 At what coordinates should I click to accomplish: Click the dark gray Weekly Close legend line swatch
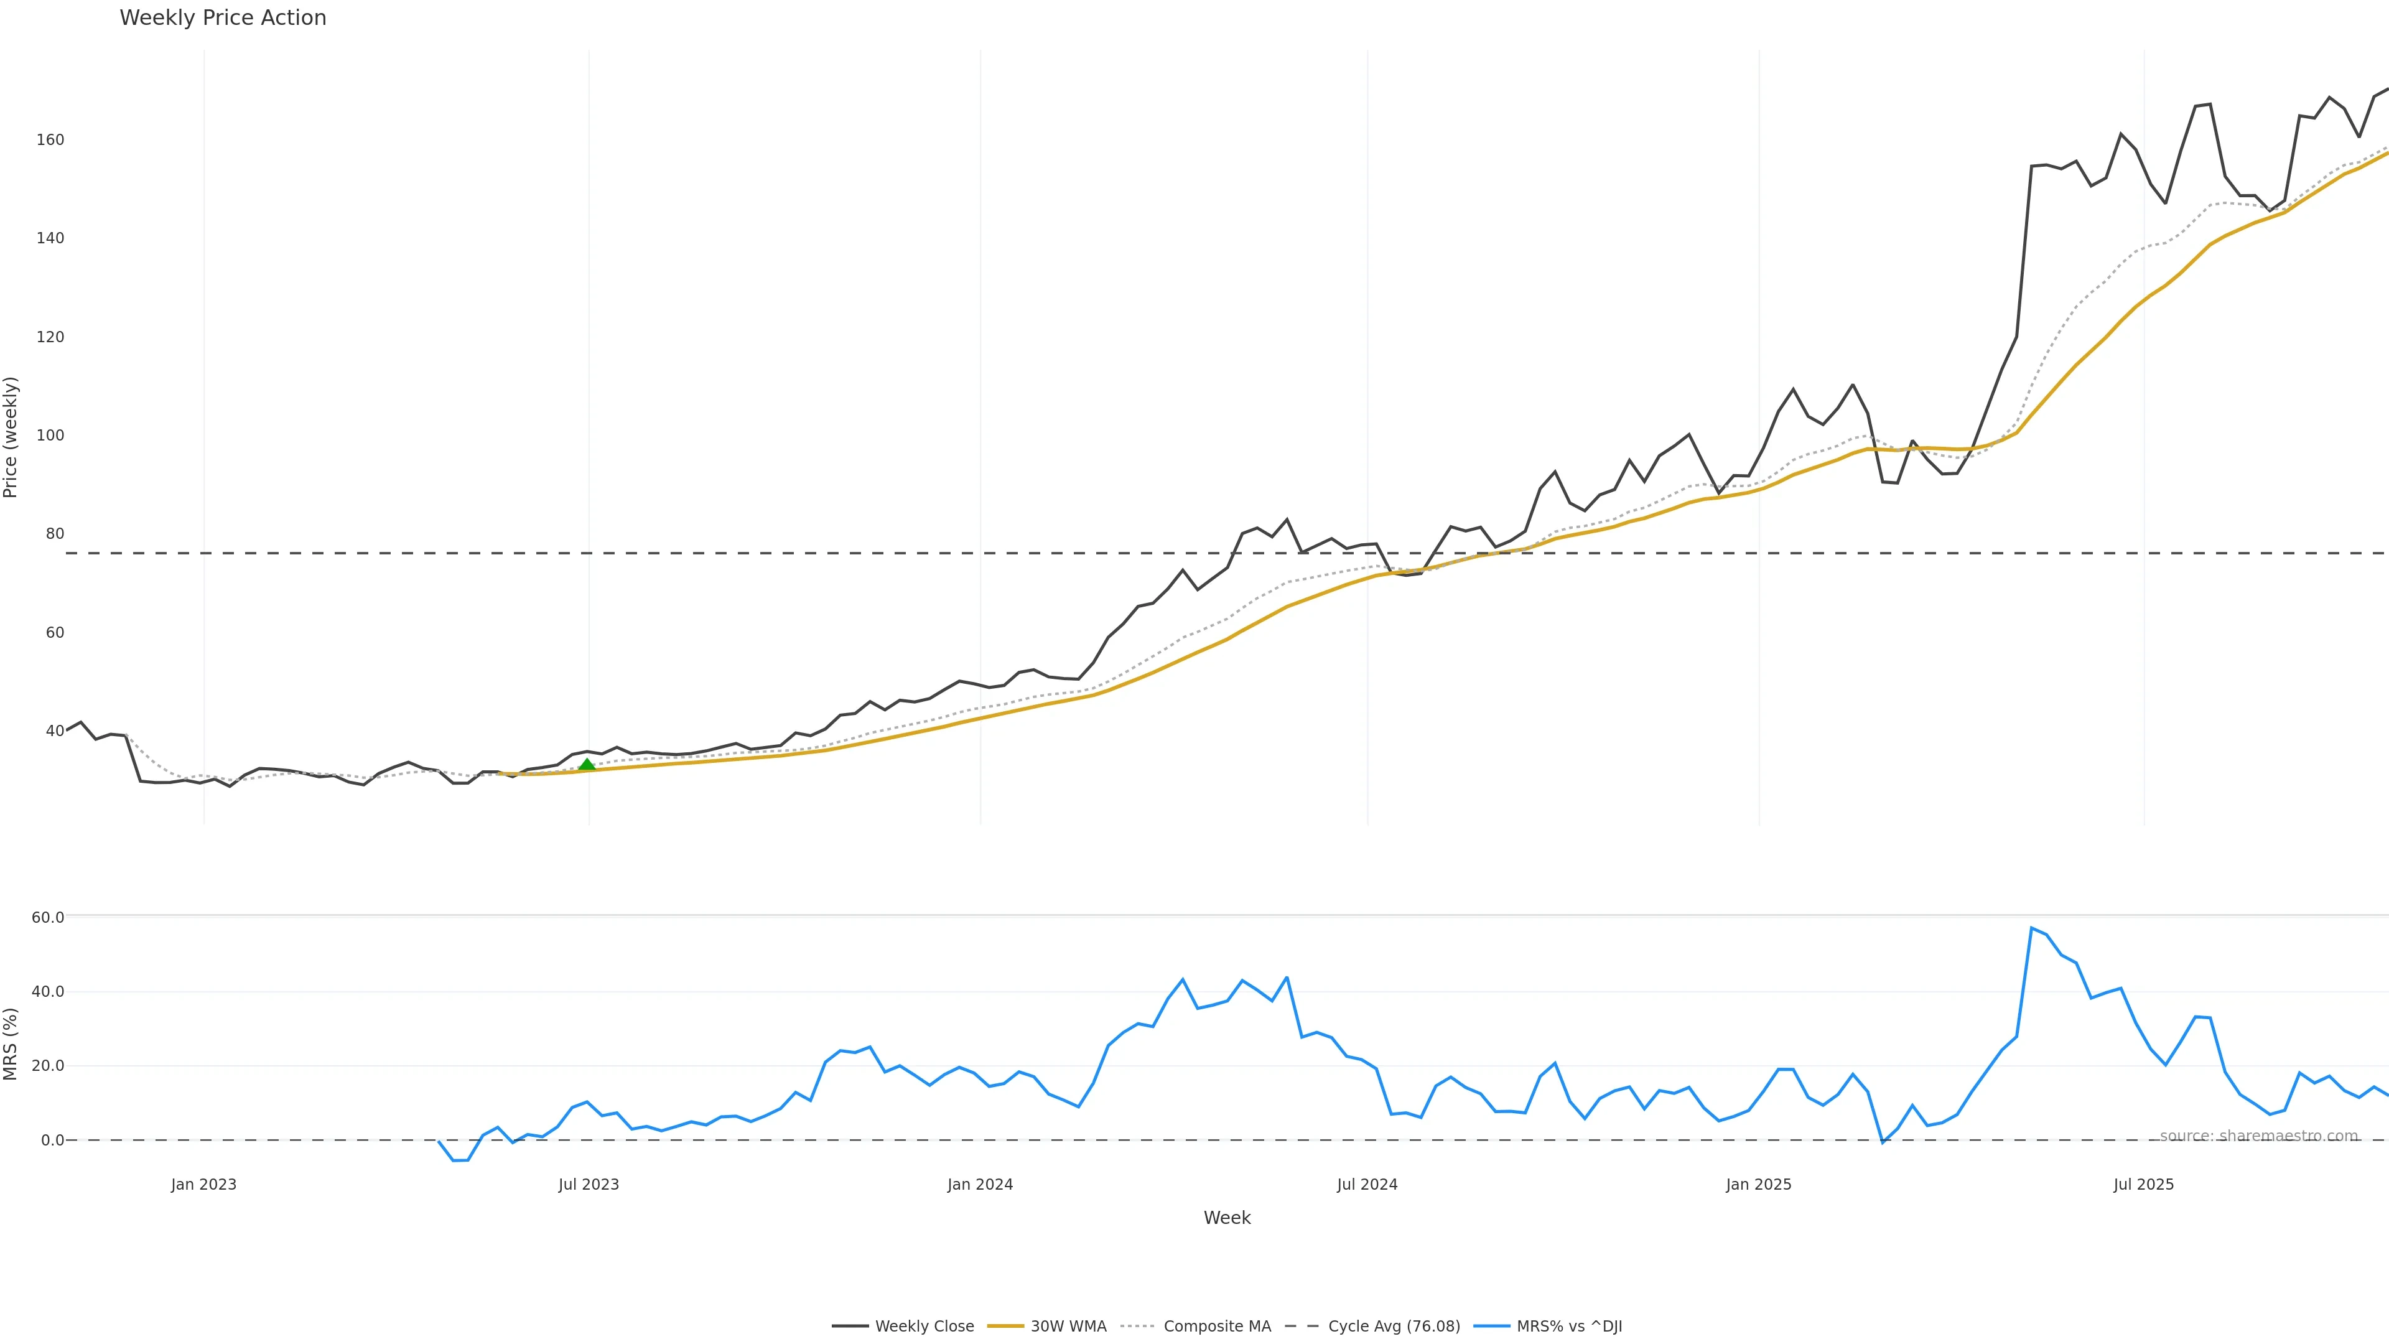(849, 1327)
